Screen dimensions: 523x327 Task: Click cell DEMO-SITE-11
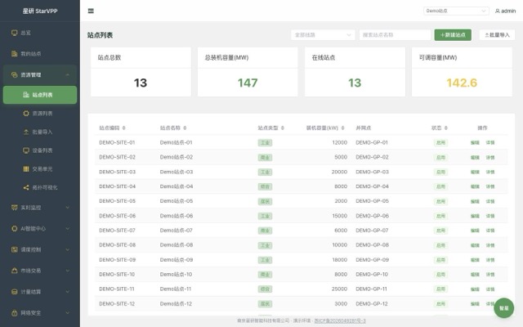(116, 289)
